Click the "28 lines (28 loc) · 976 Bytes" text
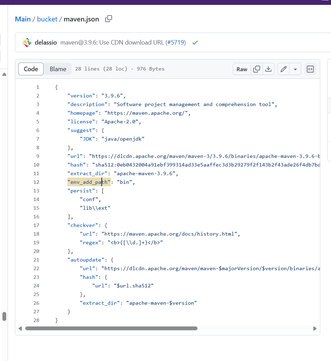Image resolution: width=331 pixels, height=361 pixels. pyautogui.click(x=120, y=69)
